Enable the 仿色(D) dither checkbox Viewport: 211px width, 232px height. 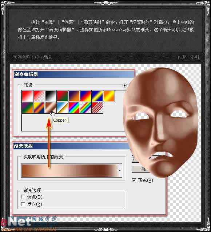point(23,197)
